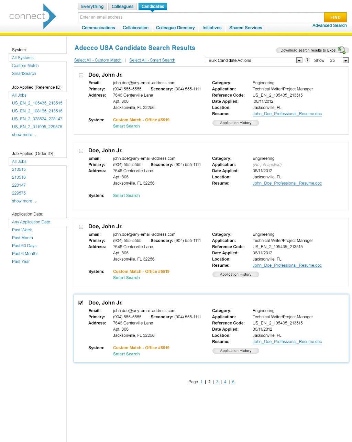Filter applications by Past Year
Viewport: 352px width, 442px height.
pyautogui.click(x=21, y=262)
